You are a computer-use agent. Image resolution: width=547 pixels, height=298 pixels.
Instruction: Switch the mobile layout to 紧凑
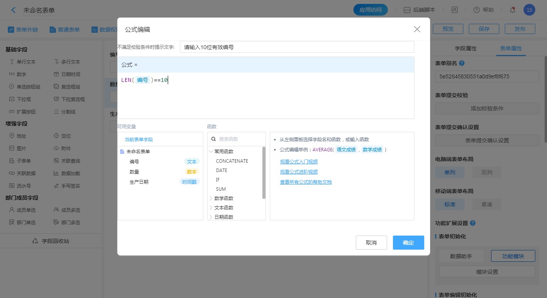[x=486, y=204]
